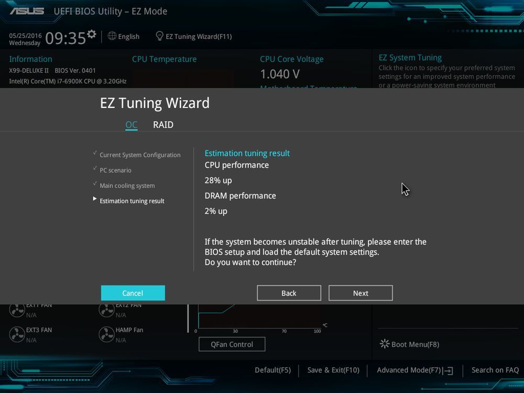
Task: Select Estimation tuning result step
Action: click(x=132, y=201)
